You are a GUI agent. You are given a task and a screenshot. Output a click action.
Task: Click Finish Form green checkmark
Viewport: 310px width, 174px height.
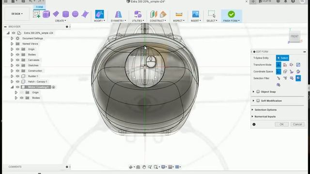pyautogui.click(x=232, y=14)
